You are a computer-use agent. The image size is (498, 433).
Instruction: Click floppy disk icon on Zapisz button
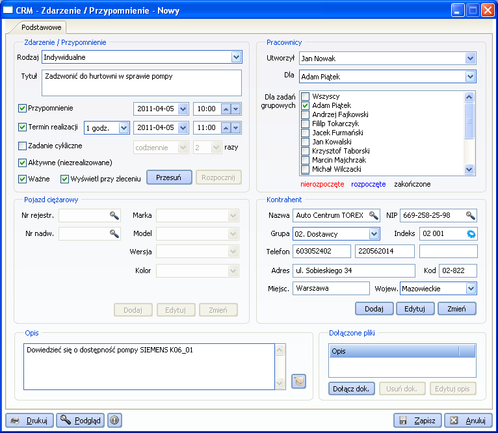click(403, 421)
